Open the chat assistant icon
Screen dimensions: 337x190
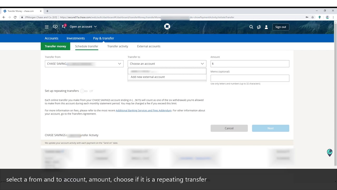[x=55, y=27]
